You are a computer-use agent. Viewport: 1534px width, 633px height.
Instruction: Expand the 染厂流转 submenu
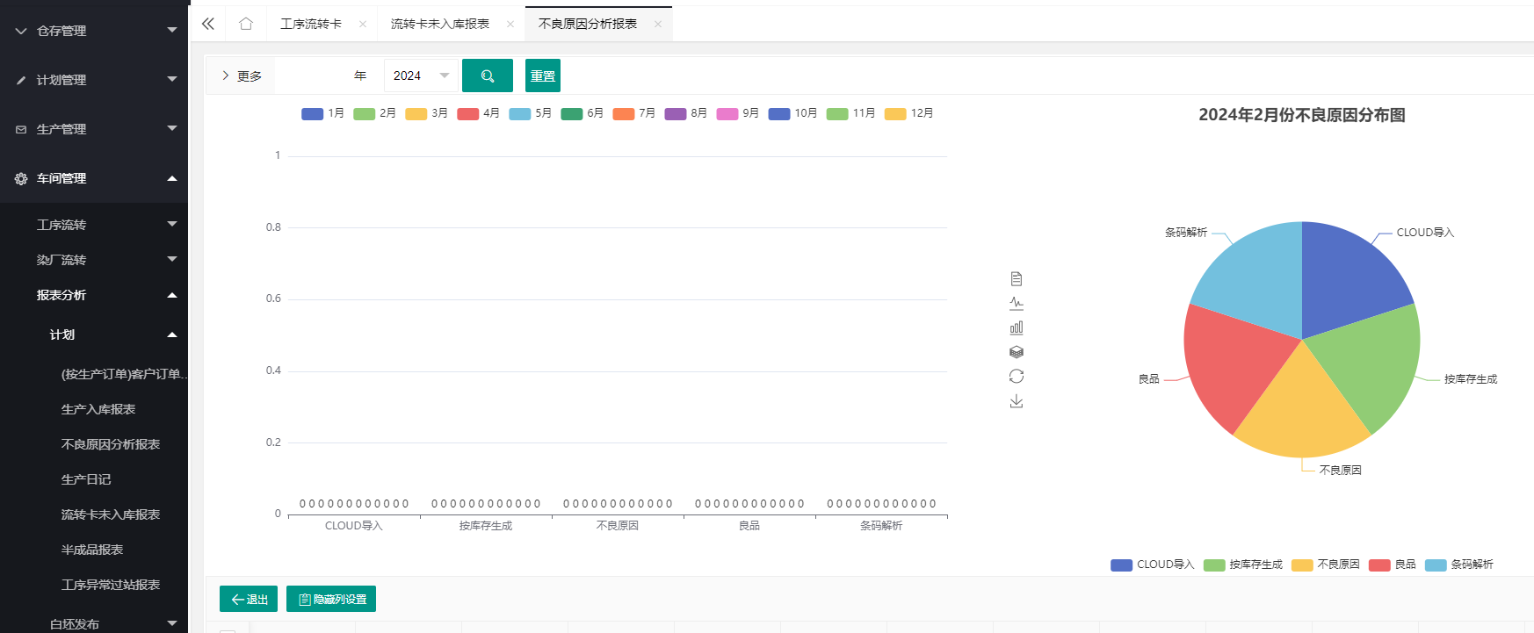94,260
